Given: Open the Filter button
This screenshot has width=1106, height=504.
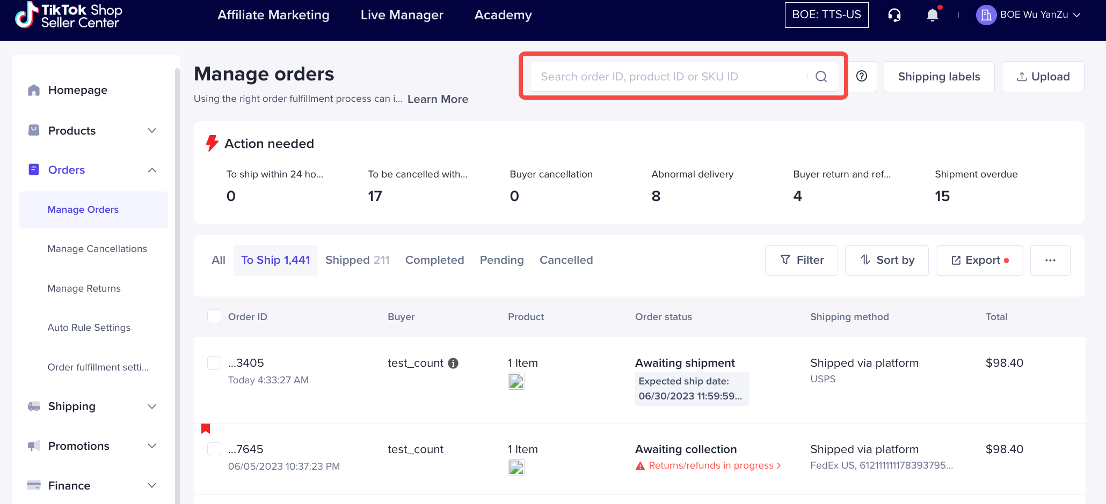Looking at the screenshot, I should coord(801,260).
